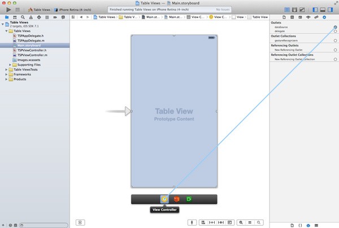Expand the Table ViewsTests folder

[x=6, y=69]
